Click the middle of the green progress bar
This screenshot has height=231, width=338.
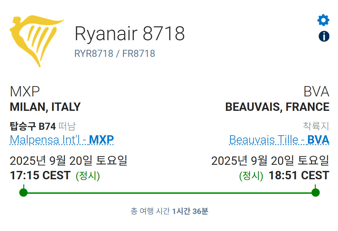click(x=169, y=193)
